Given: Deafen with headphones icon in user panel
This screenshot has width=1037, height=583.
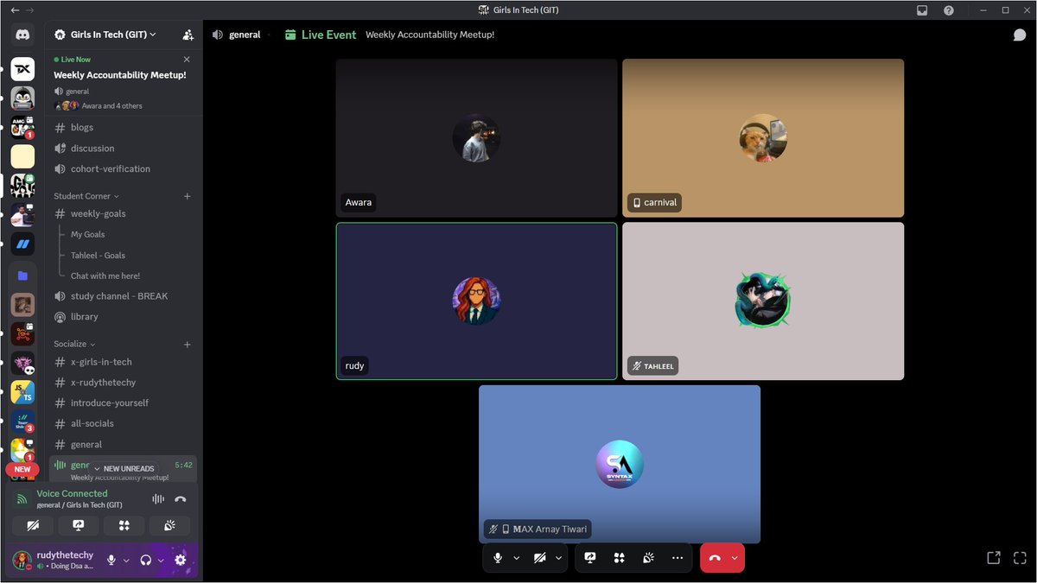Looking at the screenshot, I should point(146,560).
